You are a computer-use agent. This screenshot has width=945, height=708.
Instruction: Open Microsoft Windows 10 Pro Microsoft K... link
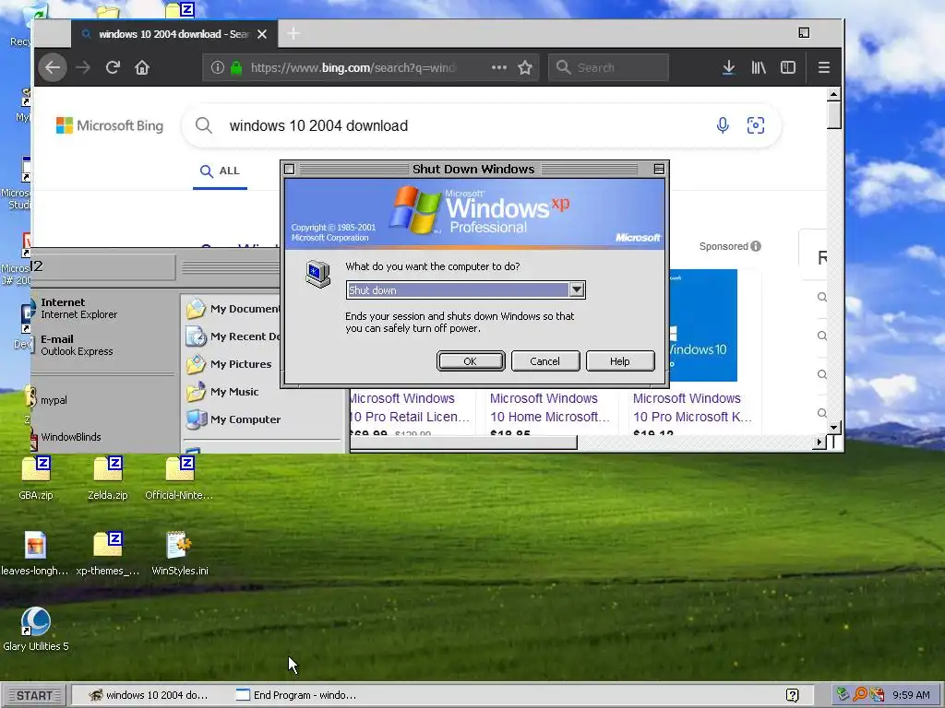point(692,407)
